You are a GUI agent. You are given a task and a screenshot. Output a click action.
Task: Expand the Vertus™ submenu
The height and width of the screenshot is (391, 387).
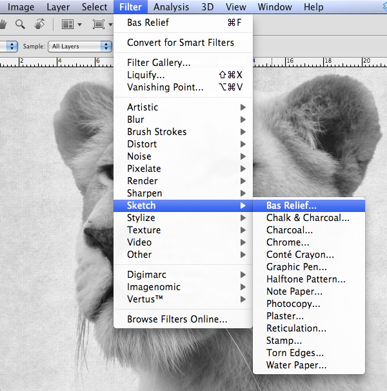[183, 299]
